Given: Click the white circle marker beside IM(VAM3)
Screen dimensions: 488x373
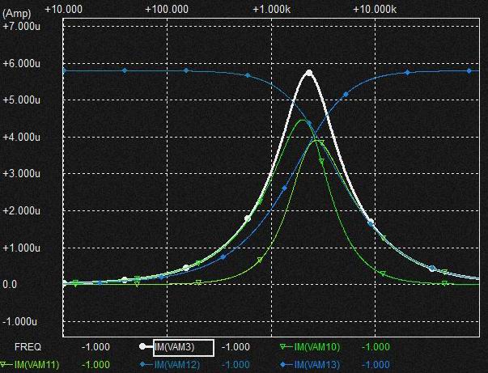Looking at the screenshot, I should pyautogui.click(x=142, y=346).
